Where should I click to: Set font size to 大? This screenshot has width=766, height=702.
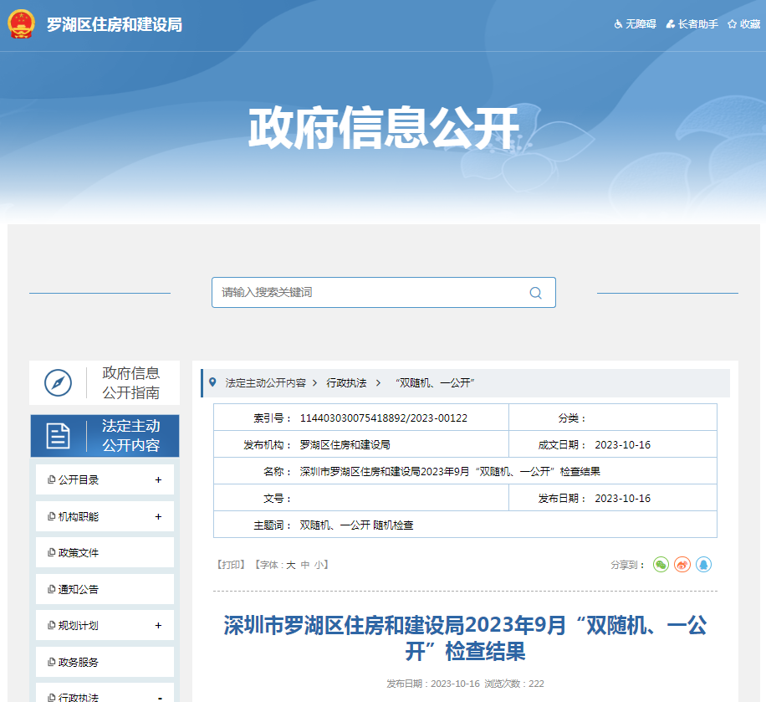tap(289, 565)
